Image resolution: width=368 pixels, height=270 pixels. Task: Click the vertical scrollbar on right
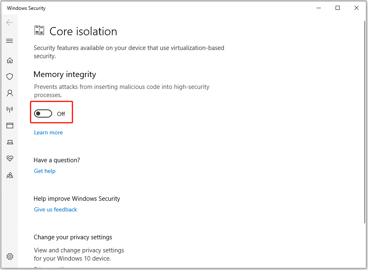click(364, 122)
